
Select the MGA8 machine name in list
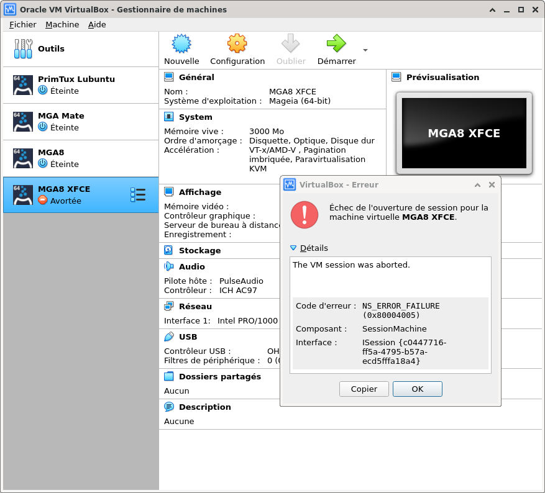(51, 152)
